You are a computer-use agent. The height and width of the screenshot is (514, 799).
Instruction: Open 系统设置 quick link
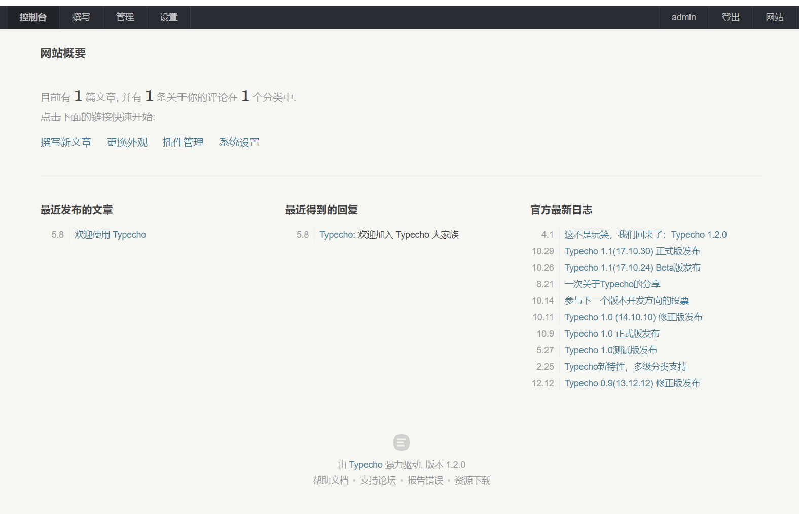(239, 142)
